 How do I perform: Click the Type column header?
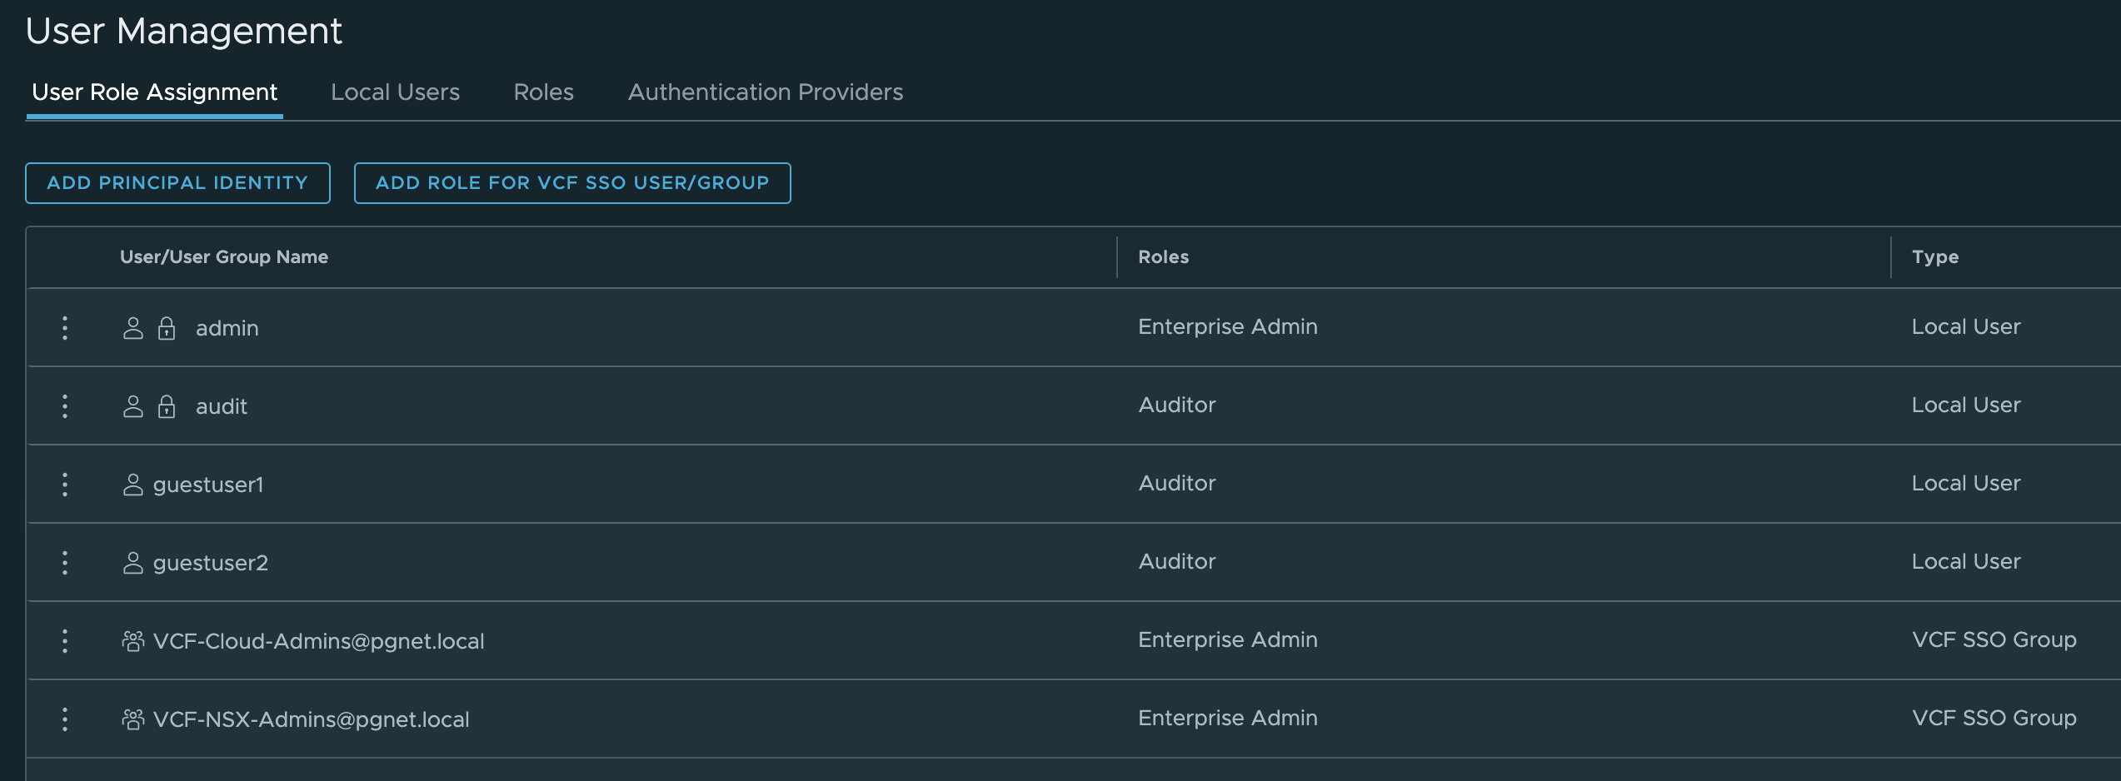click(1934, 257)
